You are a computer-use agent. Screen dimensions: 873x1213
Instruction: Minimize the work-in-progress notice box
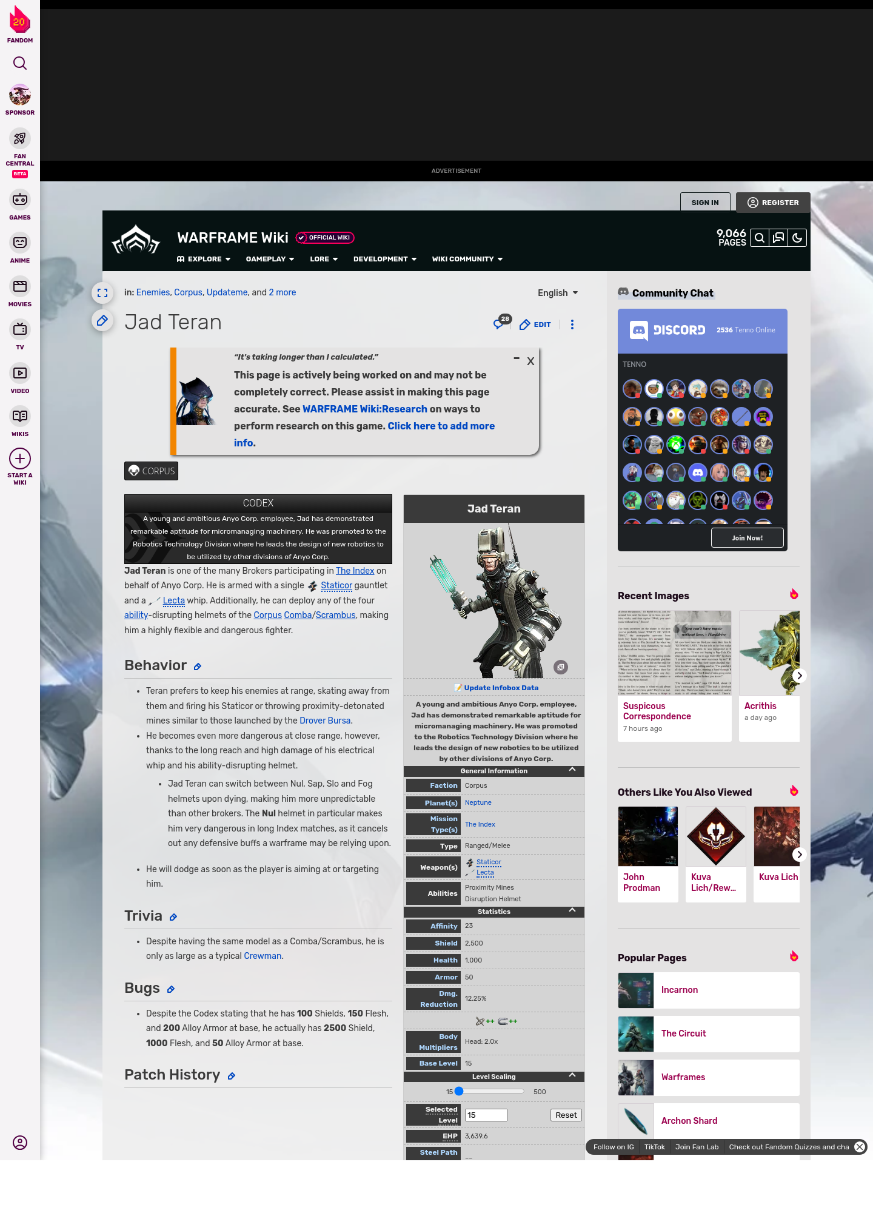517,358
